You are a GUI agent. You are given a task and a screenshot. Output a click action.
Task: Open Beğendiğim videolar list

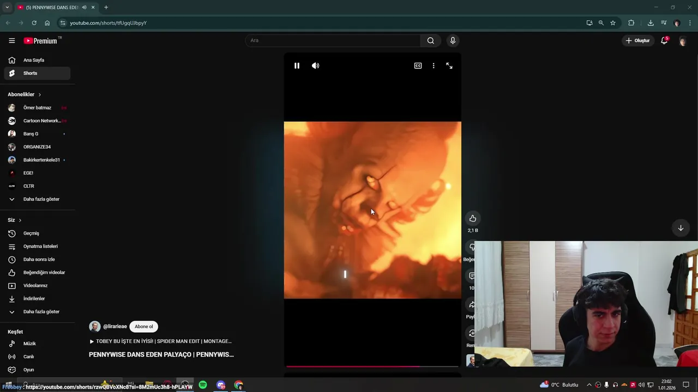point(37,273)
